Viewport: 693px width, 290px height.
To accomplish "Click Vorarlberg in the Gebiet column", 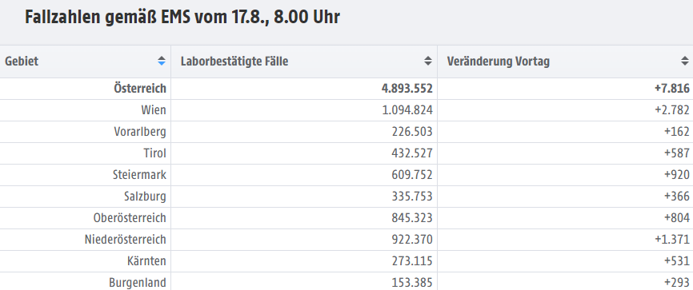I will (x=140, y=132).
